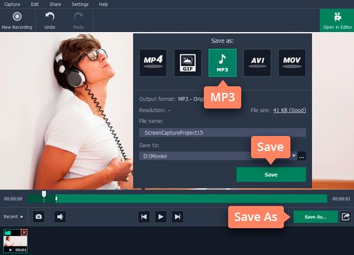354x255 pixels.
Task: Open the Capture menu
Action: point(12,5)
